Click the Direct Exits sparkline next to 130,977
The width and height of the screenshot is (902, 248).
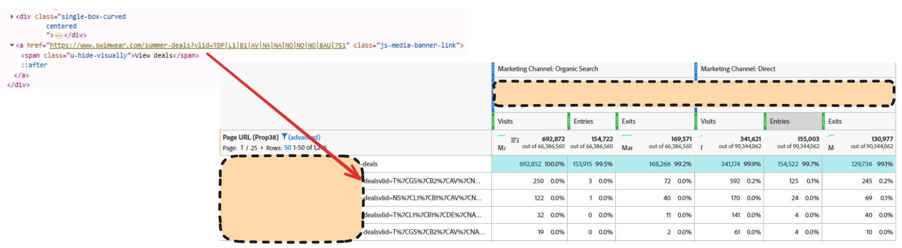click(x=831, y=136)
